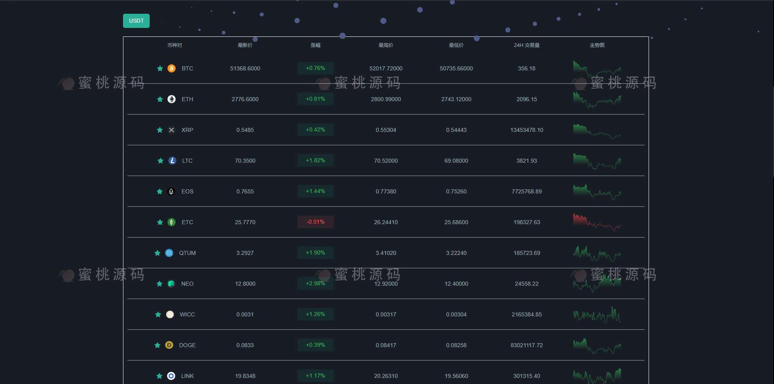Click the ETC -0.01% change badge
Screen dimensions: 774x384
pyautogui.click(x=316, y=222)
